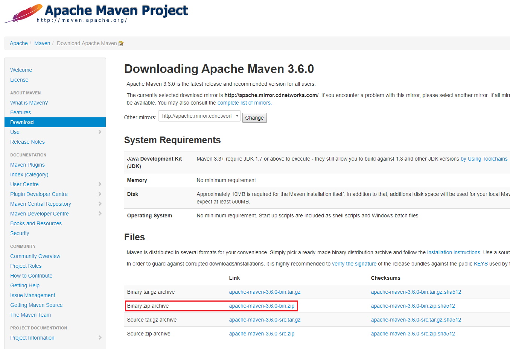Open Use link in sidebar
The height and width of the screenshot is (349, 510).
15,132
